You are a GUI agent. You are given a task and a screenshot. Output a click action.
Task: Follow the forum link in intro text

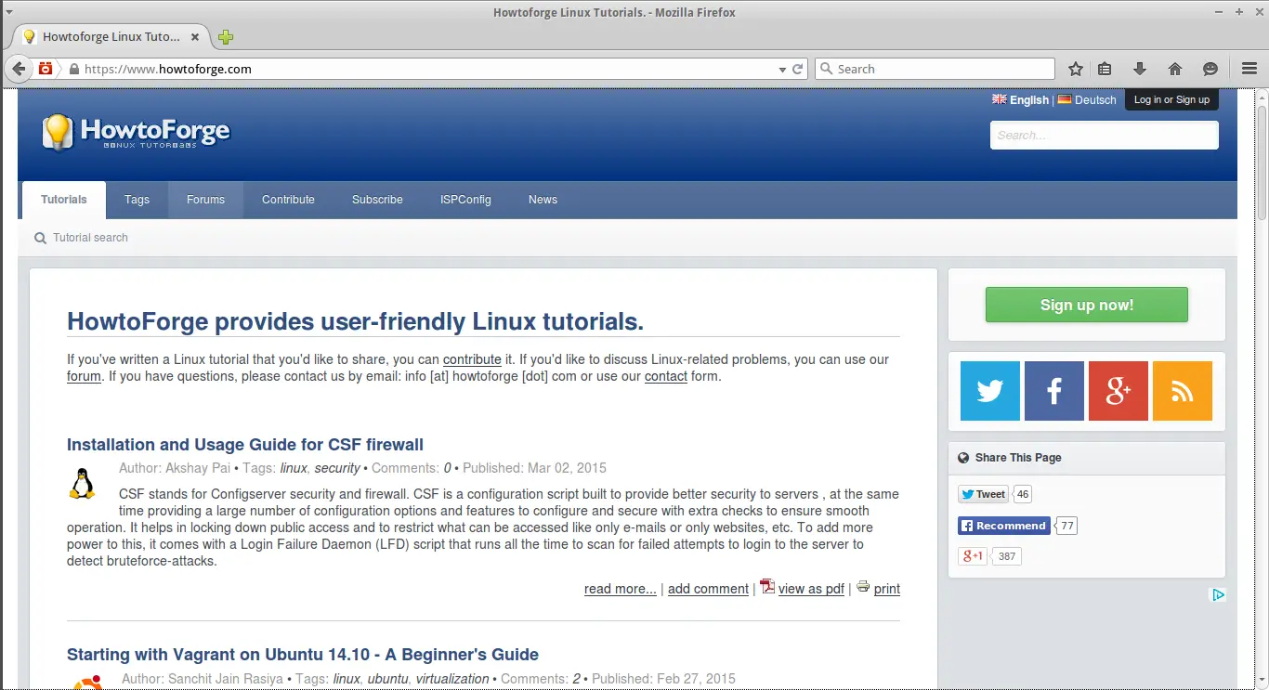[x=84, y=376]
